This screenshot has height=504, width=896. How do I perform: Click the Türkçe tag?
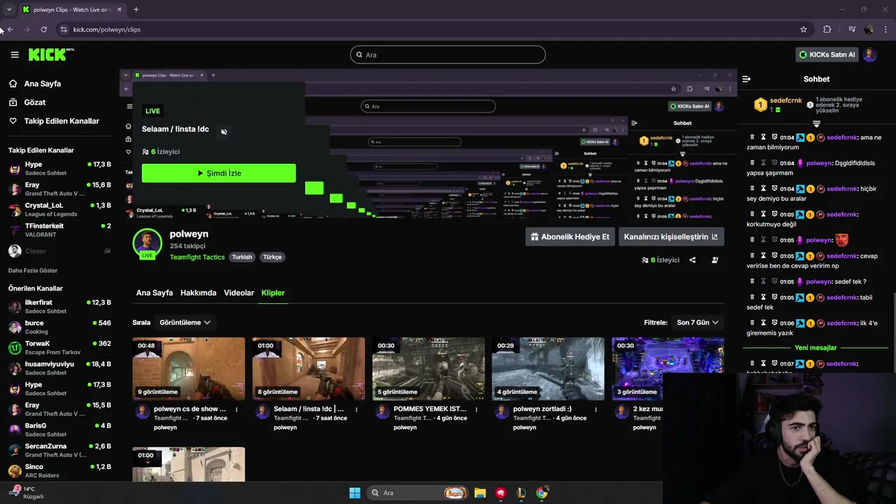(272, 257)
